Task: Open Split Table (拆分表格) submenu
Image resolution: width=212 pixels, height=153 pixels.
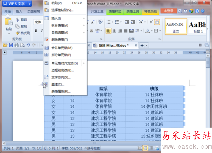Action: [x=65, y=25]
